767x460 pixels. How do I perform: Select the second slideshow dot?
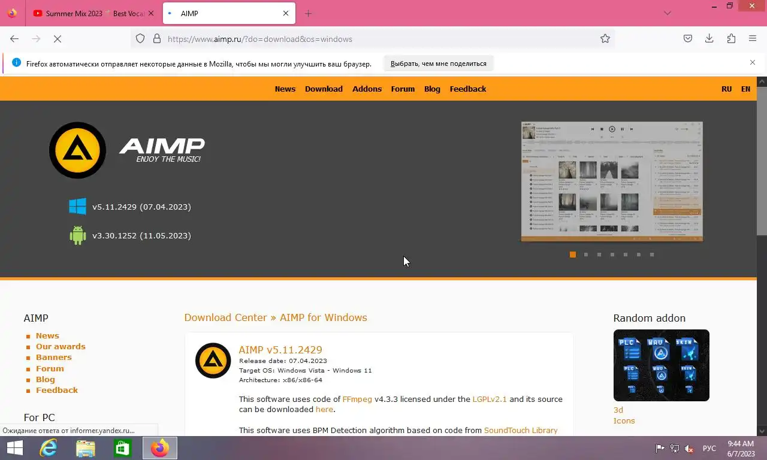click(586, 255)
